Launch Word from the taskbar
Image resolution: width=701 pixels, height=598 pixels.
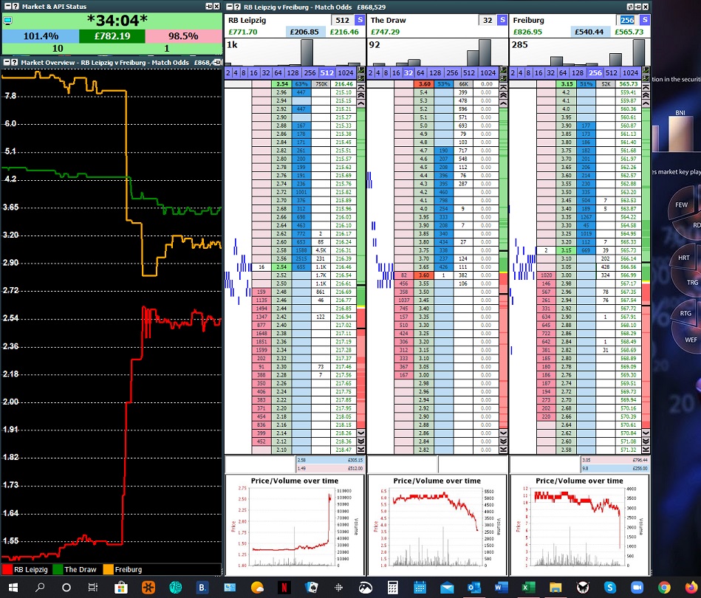(x=501, y=587)
